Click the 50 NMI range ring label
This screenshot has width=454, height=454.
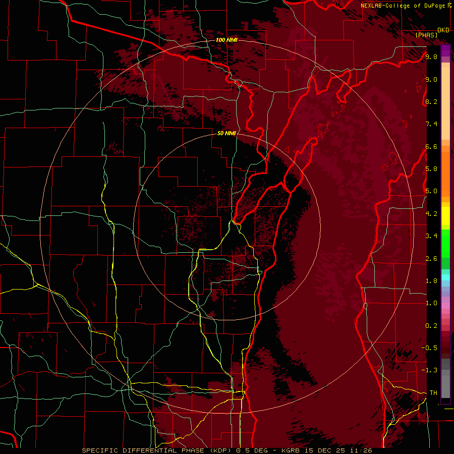tap(226, 133)
